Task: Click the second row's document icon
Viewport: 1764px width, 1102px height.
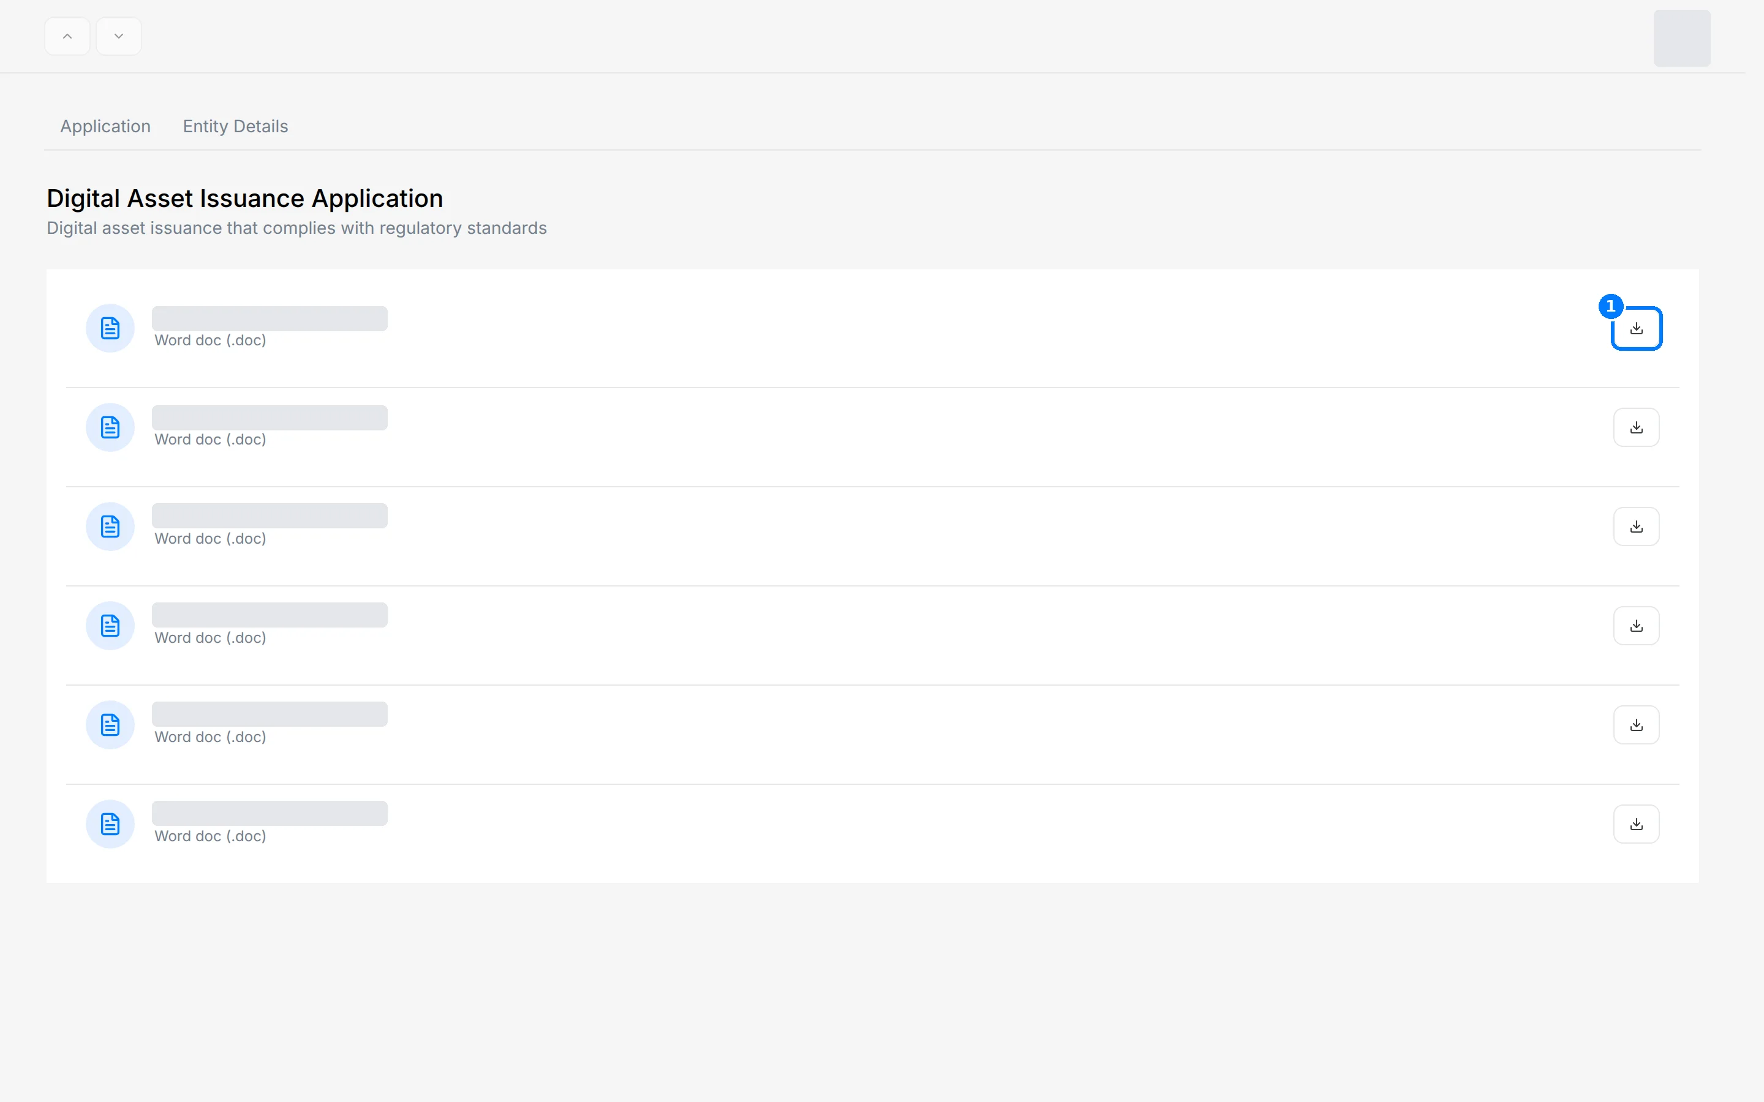Action: pos(110,427)
